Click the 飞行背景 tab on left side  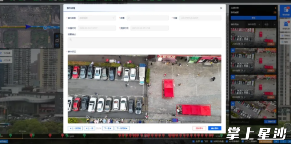point(6,53)
